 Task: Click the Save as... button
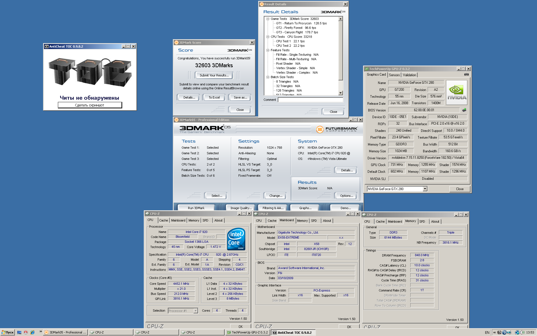click(x=240, y=97)
